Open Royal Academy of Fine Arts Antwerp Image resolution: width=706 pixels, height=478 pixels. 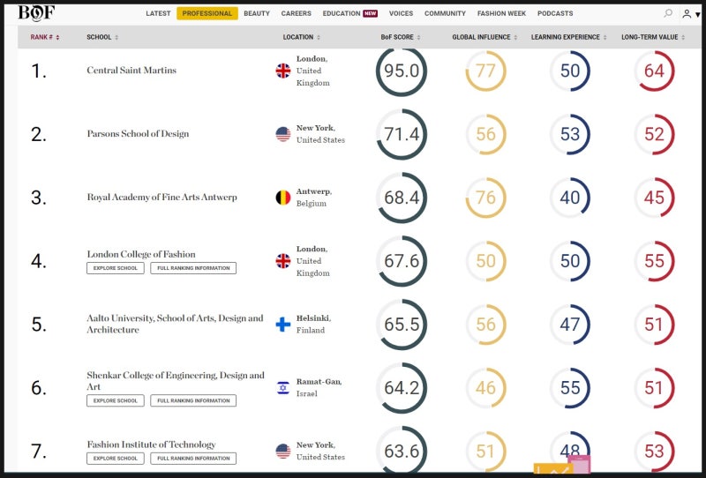[x=161, y=198]
